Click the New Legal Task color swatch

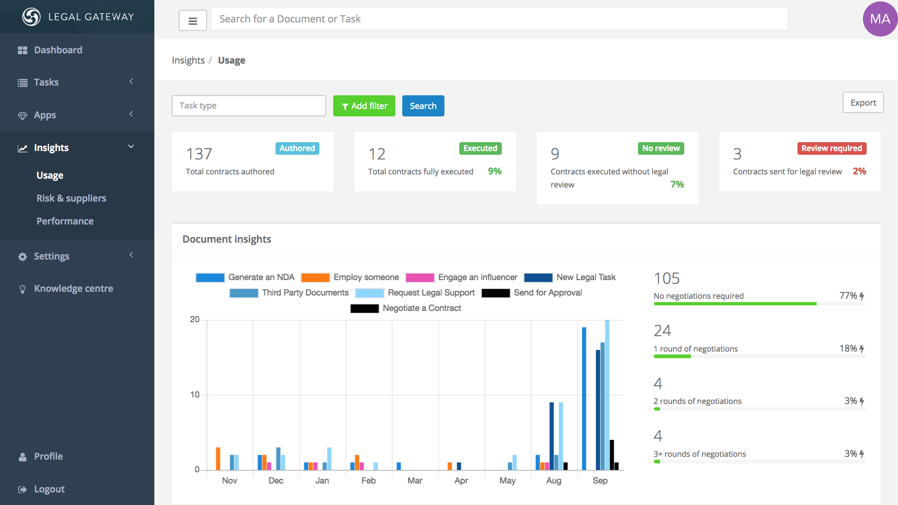tap(538, 278)
